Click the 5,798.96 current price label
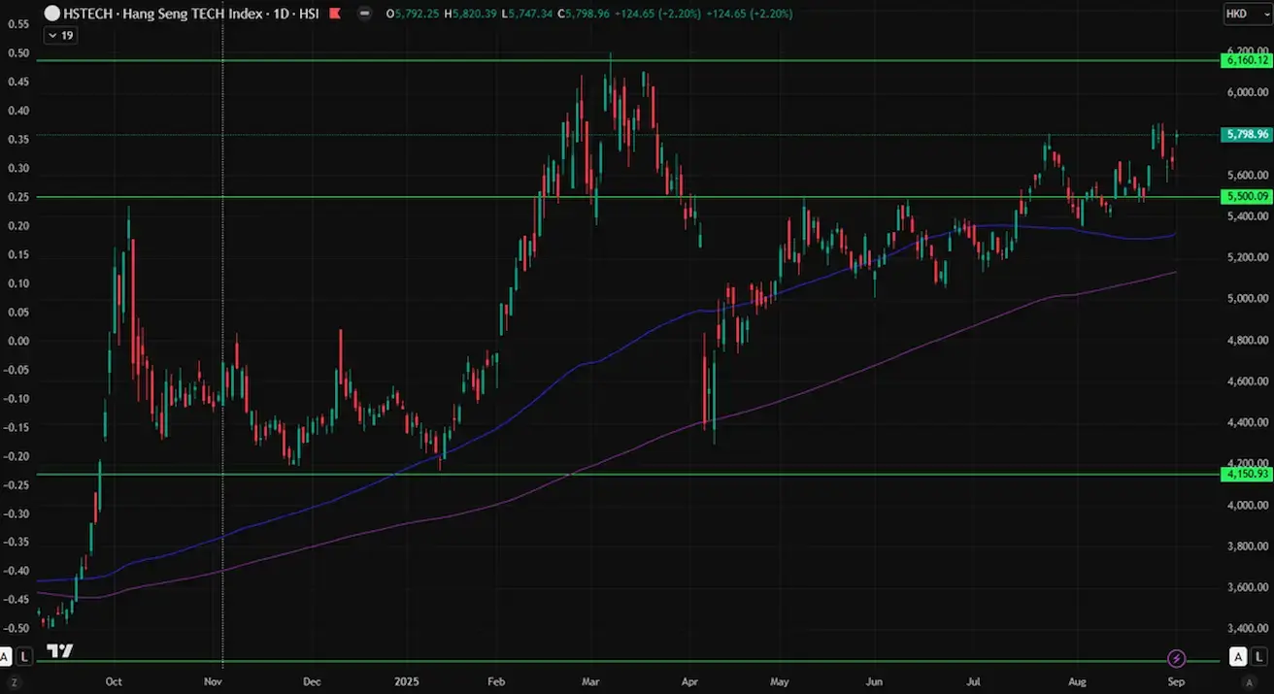The height and width of the screenshot is (694, 1274). pyautogui.click(x=1247, y=134)
